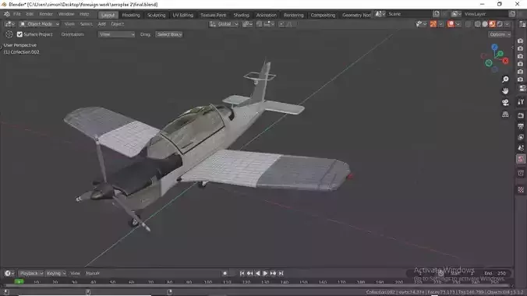This screenshot has height=296, width=527.
Task: Open the pivot point dropdown
Action: coord(248,24)
